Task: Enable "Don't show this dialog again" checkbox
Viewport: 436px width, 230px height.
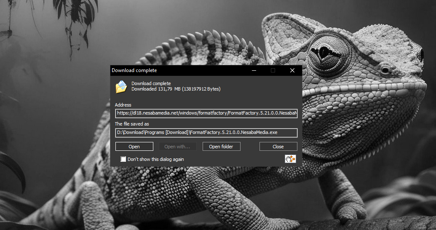Action: point(123,159)
